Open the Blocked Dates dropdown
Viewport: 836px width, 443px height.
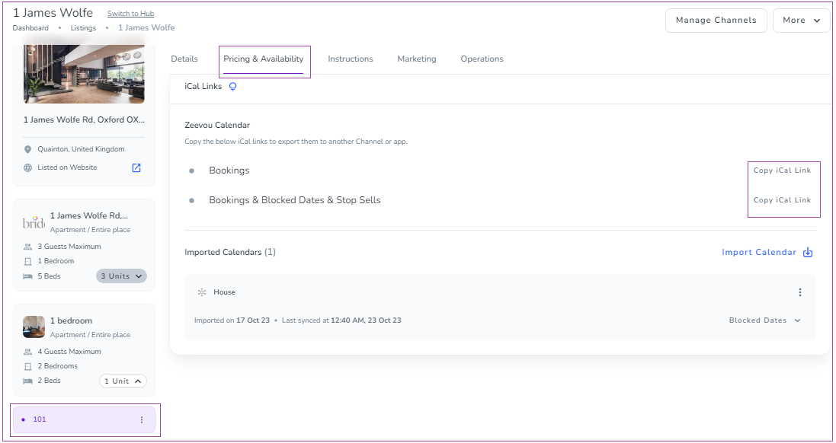(x=765, y=320)
